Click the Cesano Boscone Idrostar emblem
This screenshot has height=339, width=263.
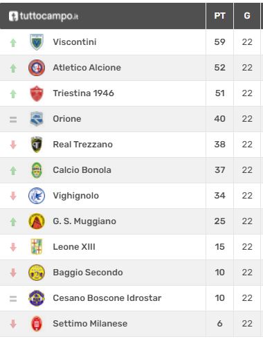[37, 298]
